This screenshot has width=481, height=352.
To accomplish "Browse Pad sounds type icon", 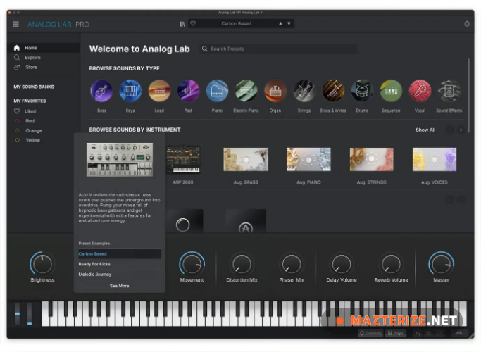I will click(x=188, y=91).
